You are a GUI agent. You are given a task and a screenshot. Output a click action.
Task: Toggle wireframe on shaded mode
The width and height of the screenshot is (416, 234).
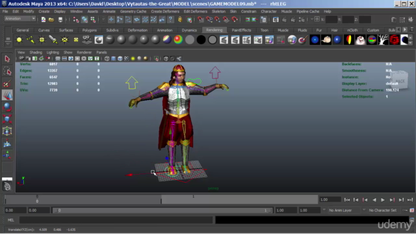click(120, 58)
